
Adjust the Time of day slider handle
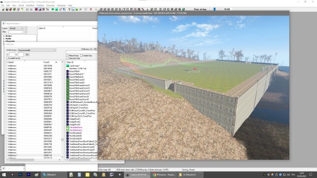click(x=214, y=9)
